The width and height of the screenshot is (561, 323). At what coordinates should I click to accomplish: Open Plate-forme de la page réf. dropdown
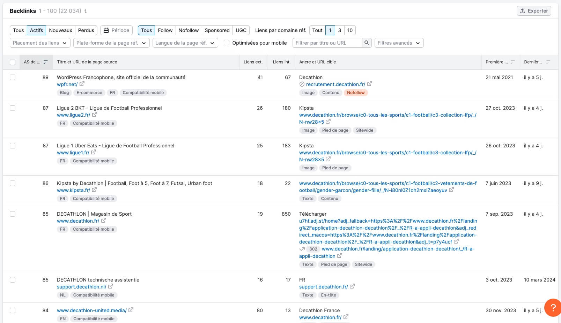click(111, 43)
